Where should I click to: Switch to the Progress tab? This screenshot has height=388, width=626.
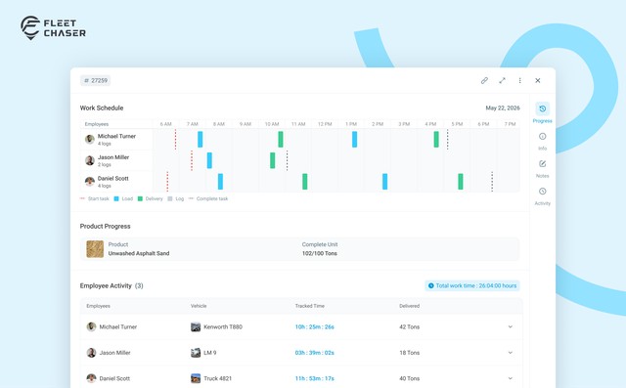point(542,112)
